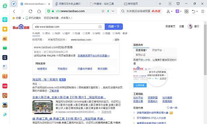
Task: Click the tab-count box showing 4
Action: coord(170,3)
